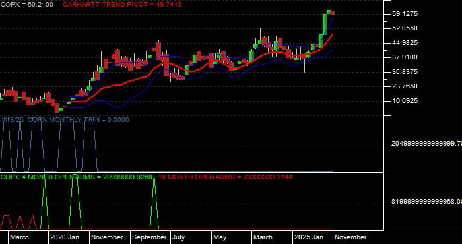Select the May date marker
This screenshot has width=462, height=244.
pyautogui.click(x=220, y=237)
